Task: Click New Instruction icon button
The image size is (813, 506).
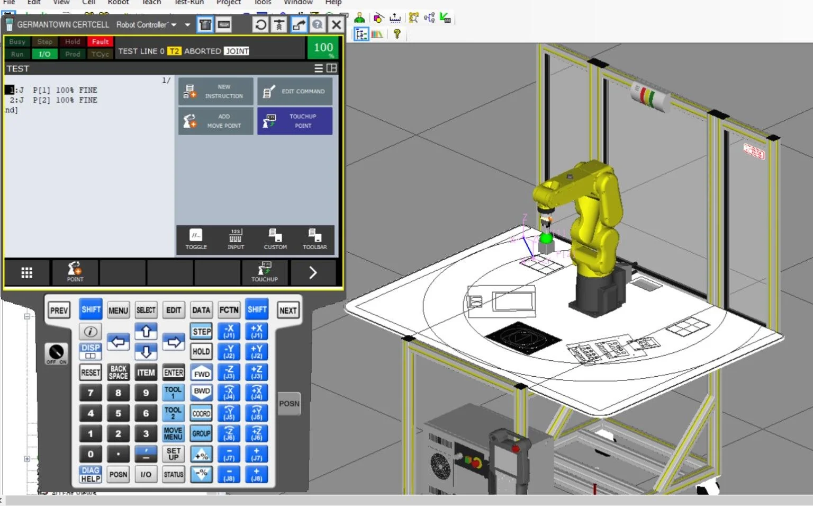Action: pyautogui.click(x=215, y=91)
